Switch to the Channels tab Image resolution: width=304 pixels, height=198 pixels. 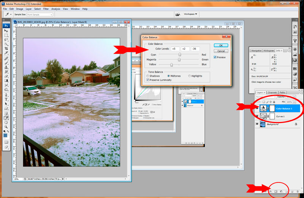coord(272,92)
